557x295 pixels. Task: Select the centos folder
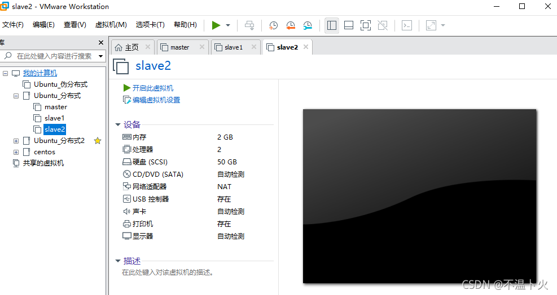(x=45, y=152)
